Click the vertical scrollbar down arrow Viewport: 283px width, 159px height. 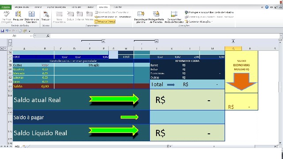tap(280, 143)
